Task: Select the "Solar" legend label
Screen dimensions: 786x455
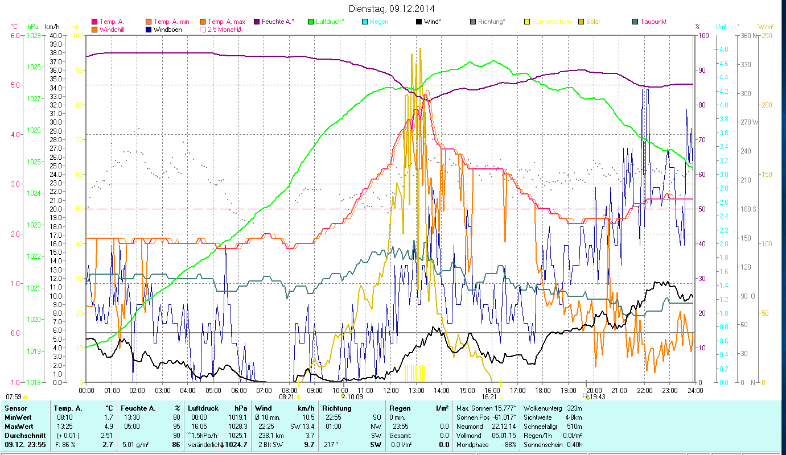Action: [x=593, y=22]
